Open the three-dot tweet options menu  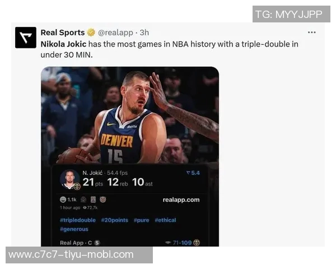[x=311, y=33]
